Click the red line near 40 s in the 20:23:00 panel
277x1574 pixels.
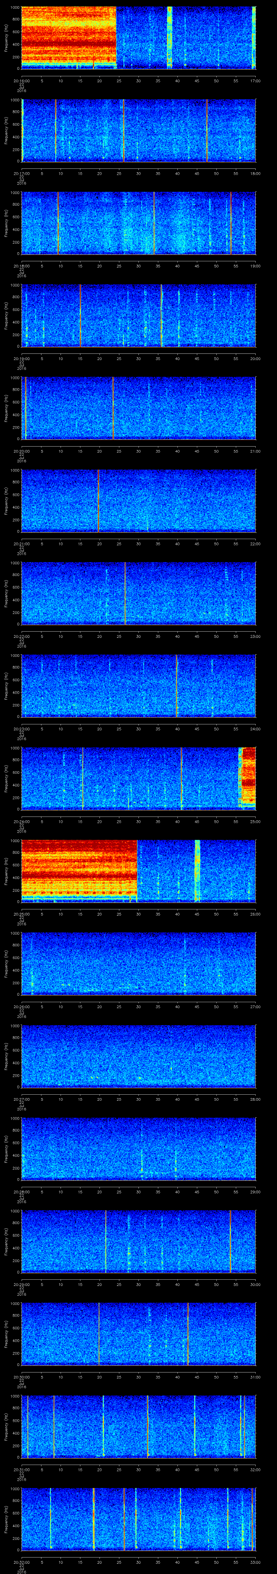tap(177, 686)
